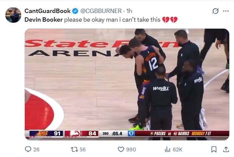
Task: Click the 62K views count
Action: (x=178, y=149)
